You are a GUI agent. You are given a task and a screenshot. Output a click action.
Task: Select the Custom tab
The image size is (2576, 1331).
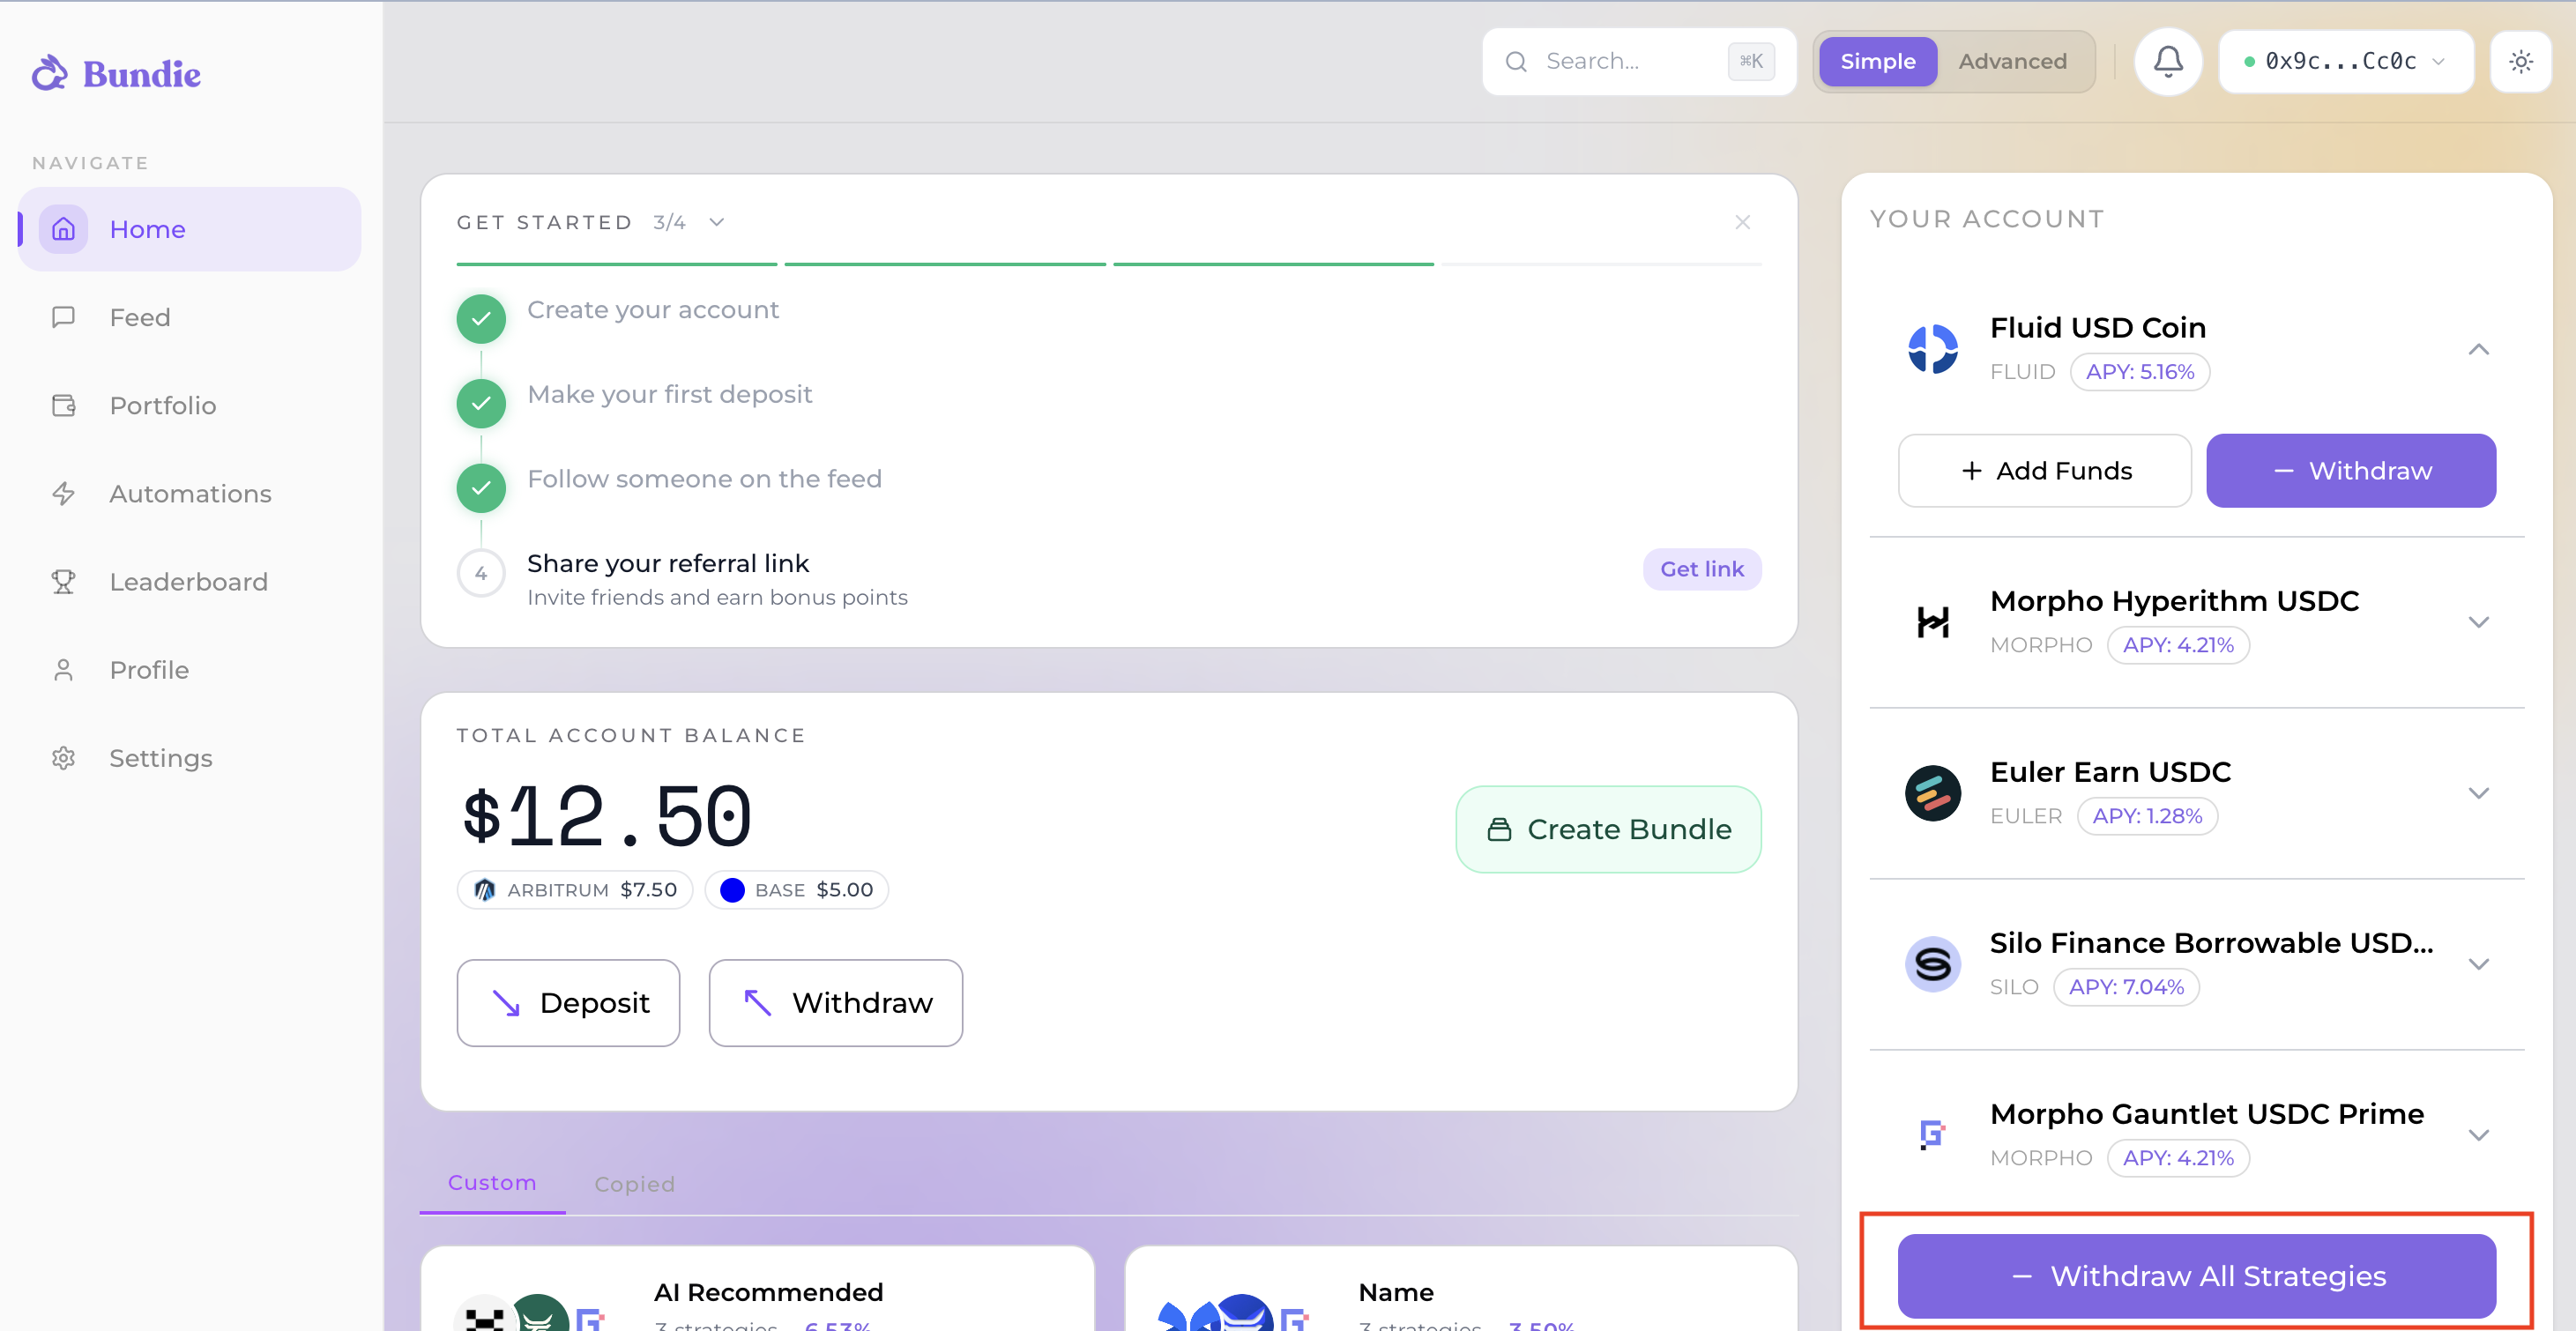tap(492, 1182)
